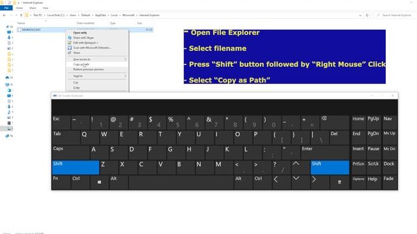Select the MSIMGSIZ.DAT file name
This screenshot has height=234, width=417.
click(31, 30)
